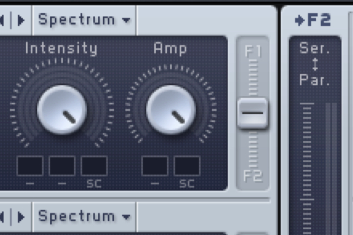This screenshot has width=353, height=235.
Task: Click previous wavetable arrow in lower oscillator
Action: coord(2,217)
